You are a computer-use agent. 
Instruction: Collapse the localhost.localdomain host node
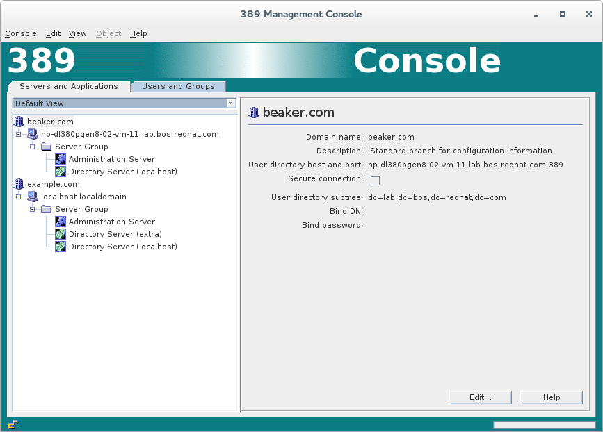click(19, 197)
